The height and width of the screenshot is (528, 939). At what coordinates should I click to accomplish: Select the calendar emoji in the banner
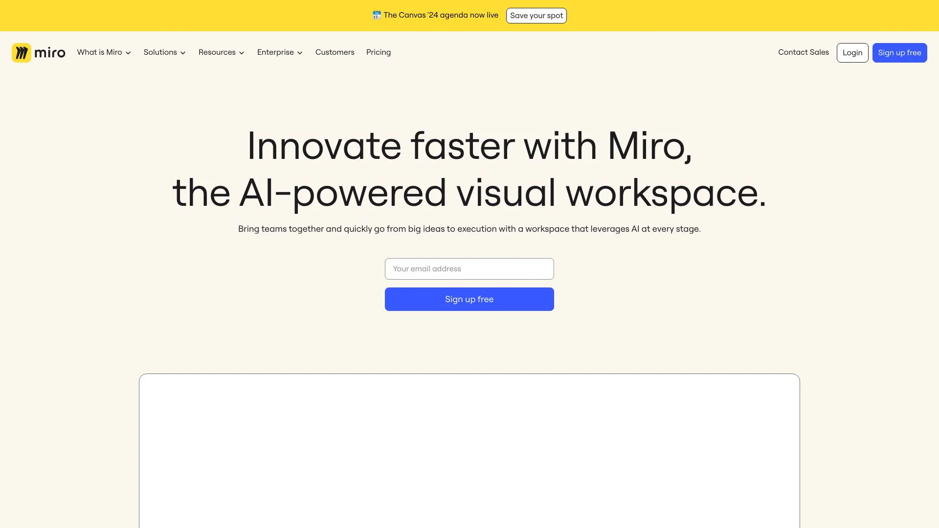point(376,15)
